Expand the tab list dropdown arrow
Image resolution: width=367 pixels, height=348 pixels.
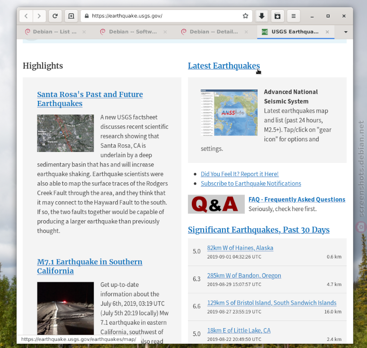click(346, 32)
